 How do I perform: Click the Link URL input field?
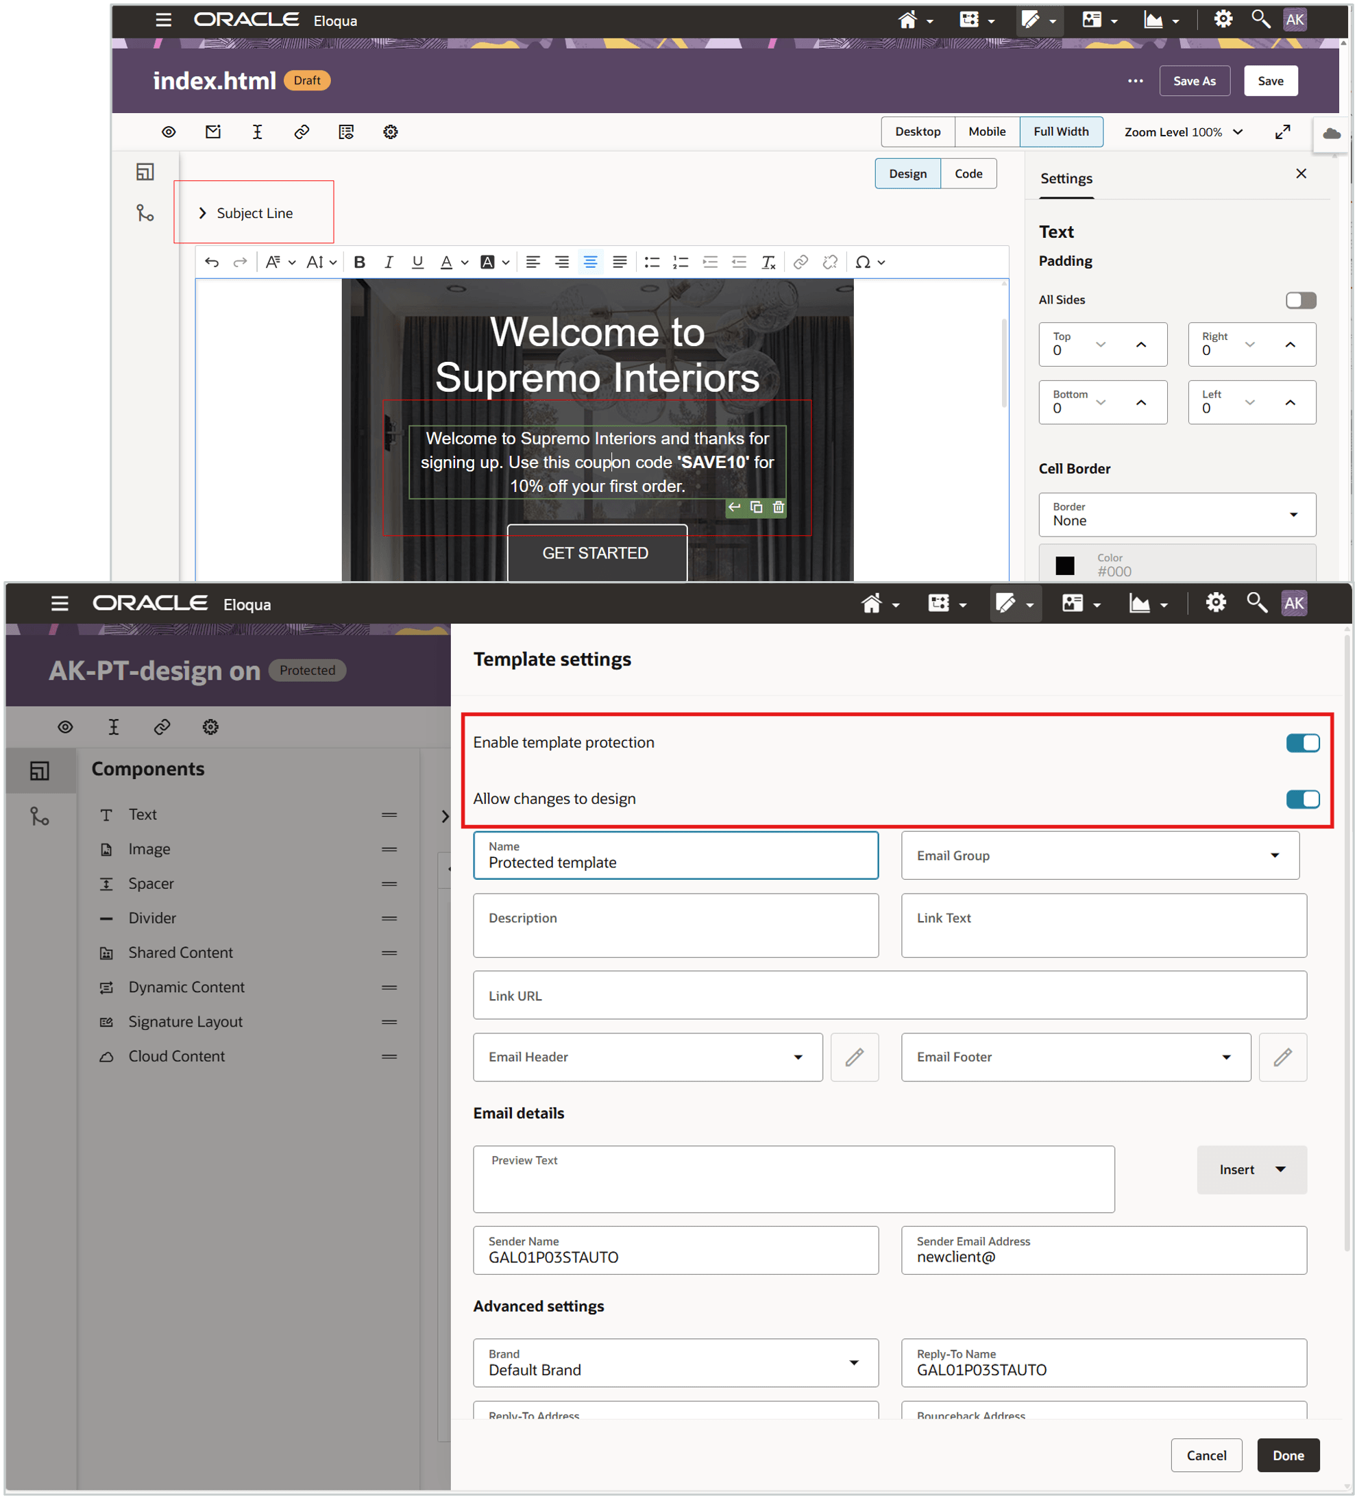pos(889,995)
